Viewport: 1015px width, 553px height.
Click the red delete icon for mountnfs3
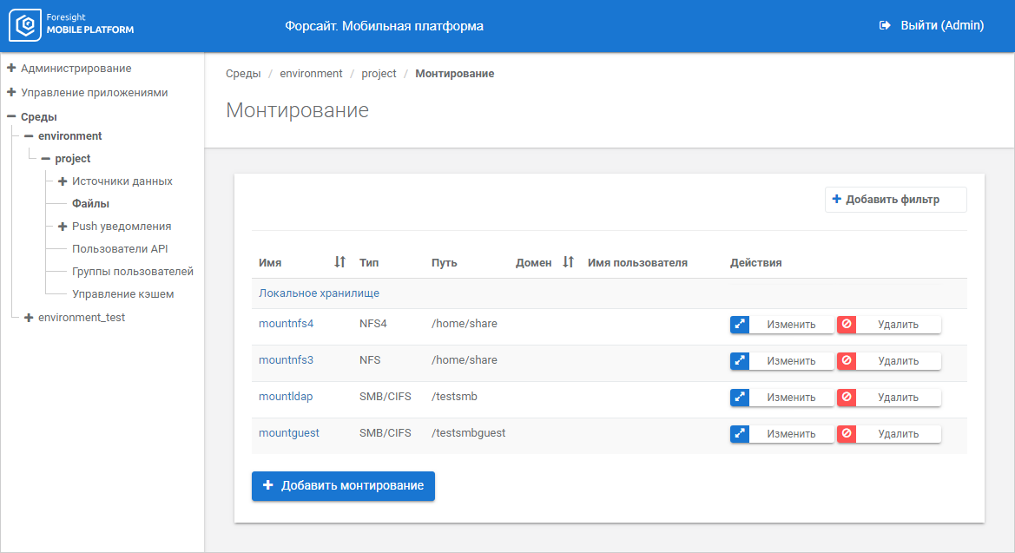[x=847, y=361]
